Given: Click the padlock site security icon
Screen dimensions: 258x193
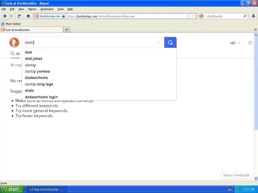Looking at the screenshot, I should (63, 16).
